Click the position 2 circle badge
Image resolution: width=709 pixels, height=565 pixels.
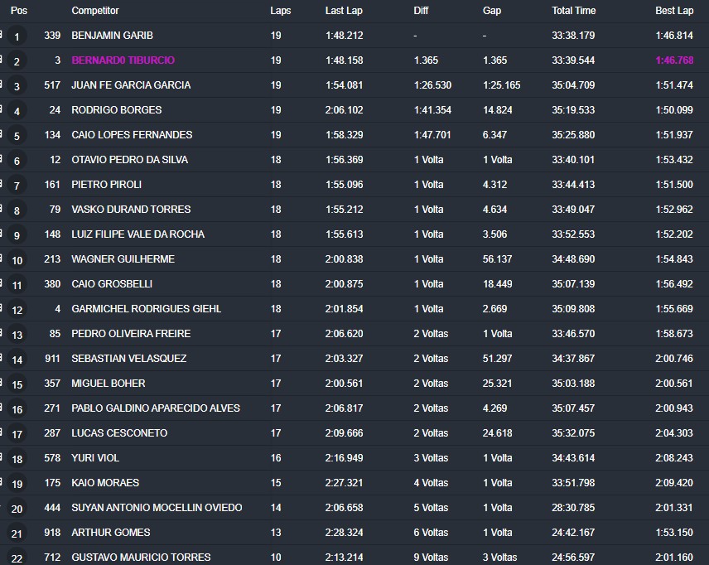click(x=17, y=61)
